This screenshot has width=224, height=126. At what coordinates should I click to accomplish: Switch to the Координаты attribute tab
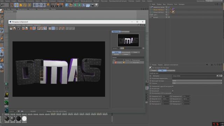pyautogui.click(x=171, y=71)
